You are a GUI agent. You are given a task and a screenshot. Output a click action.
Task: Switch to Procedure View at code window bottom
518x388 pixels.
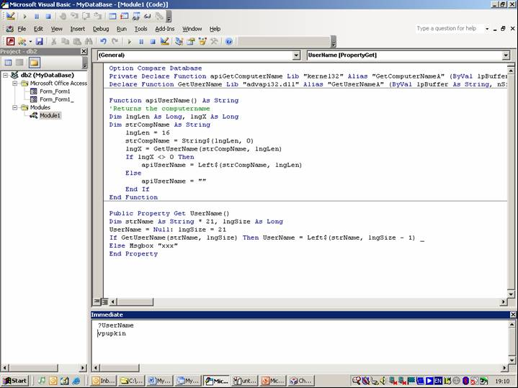click(x=97, y=302)
